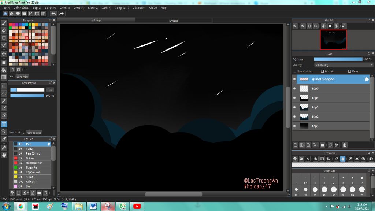This screenshot has height=211, width=375.
Task: Open reference image via folder icon
Action: click(x=301, y=159)
